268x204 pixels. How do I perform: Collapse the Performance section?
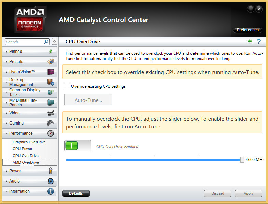[x=21, y=133]
